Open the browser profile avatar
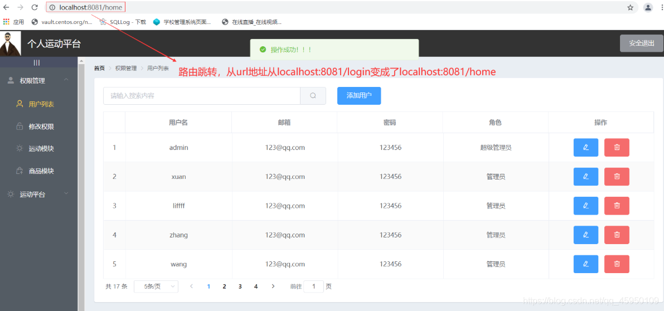 coord(648,7)
